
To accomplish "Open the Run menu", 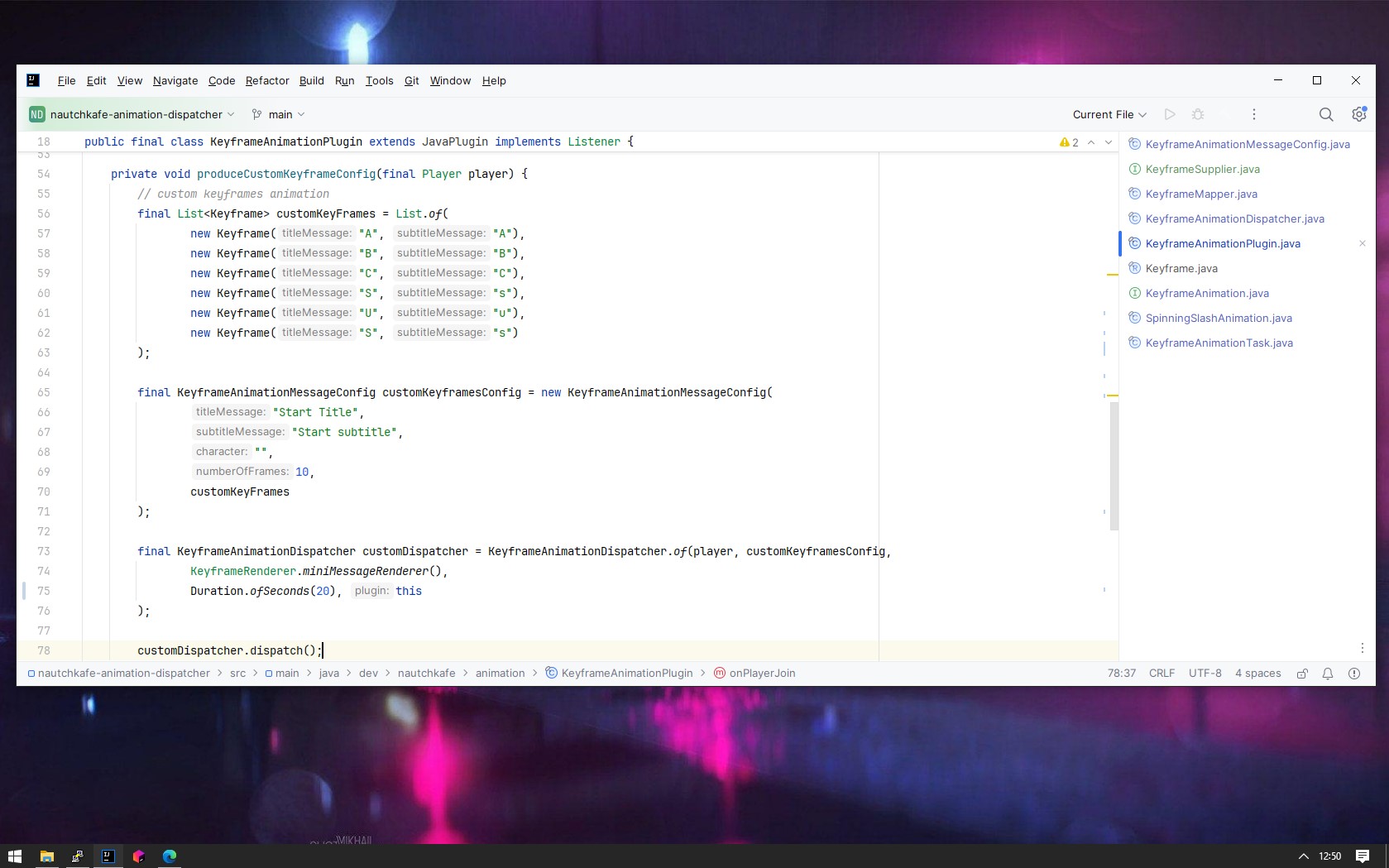I will [x=345, y=80].
